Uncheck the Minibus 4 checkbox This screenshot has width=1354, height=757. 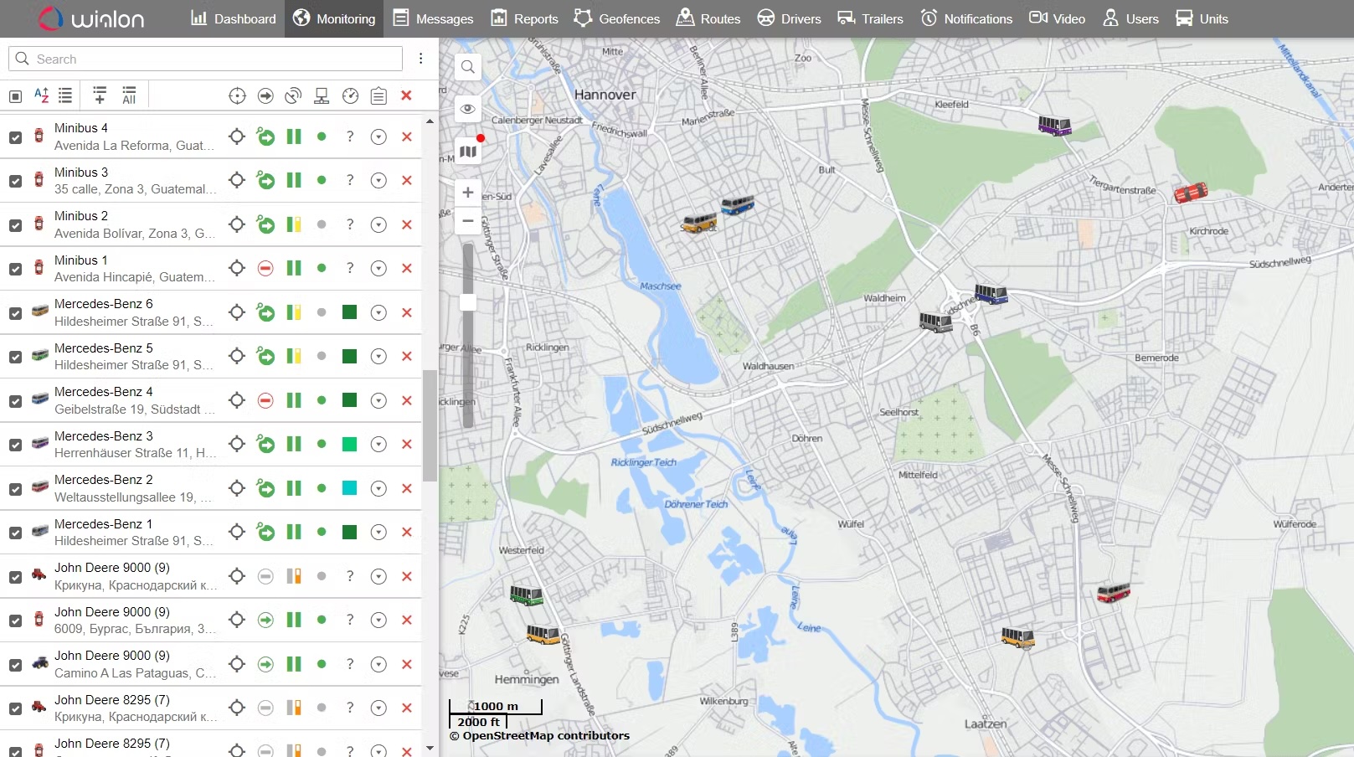click(15, 137)
